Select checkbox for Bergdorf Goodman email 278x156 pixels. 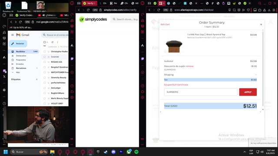pyautogui.click(x=44, y=67)
